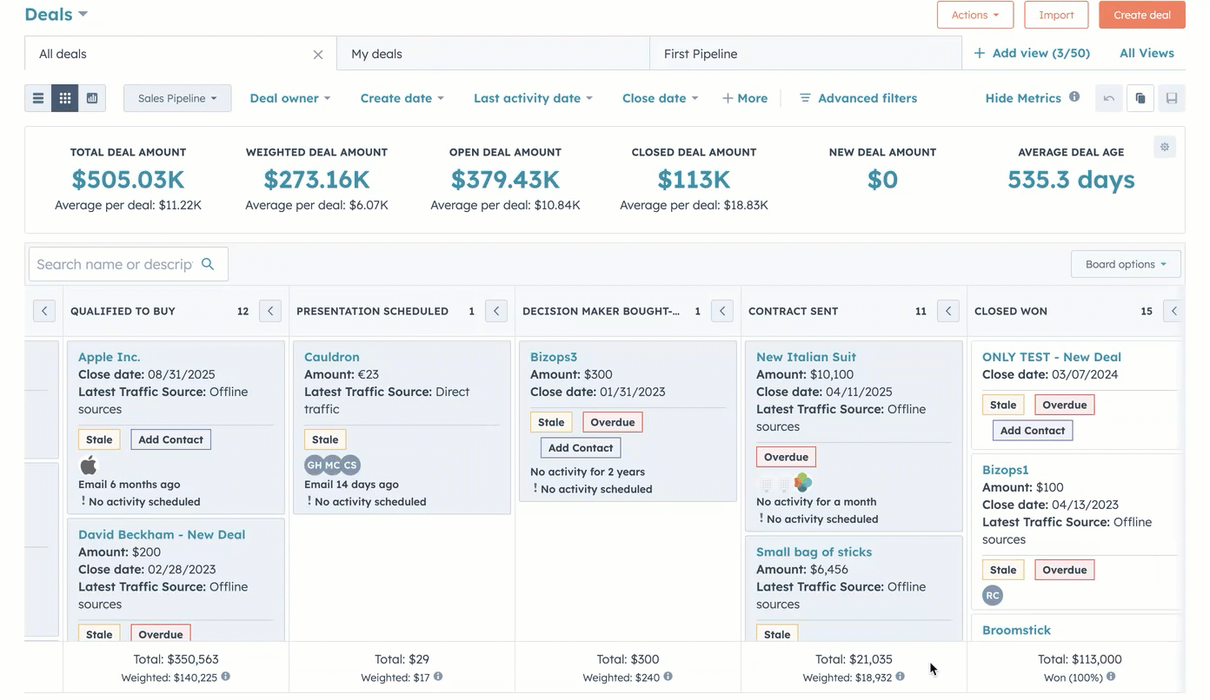Collapse the Contract Sent column
Screen dimensions: 1210x700
click(948, 311)
